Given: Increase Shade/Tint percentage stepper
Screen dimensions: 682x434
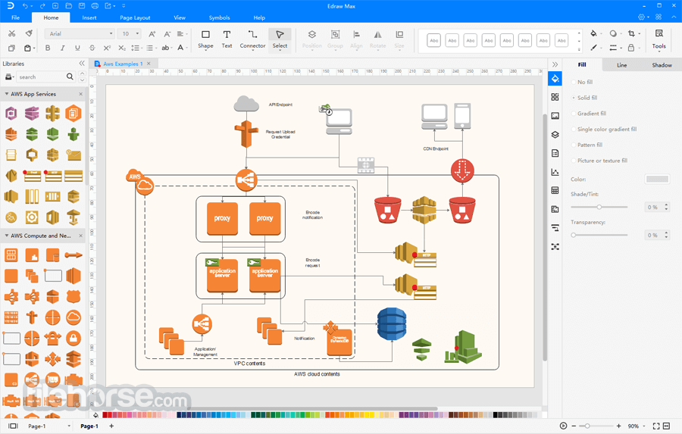Looking at the screenshot, I should point(666,205).
